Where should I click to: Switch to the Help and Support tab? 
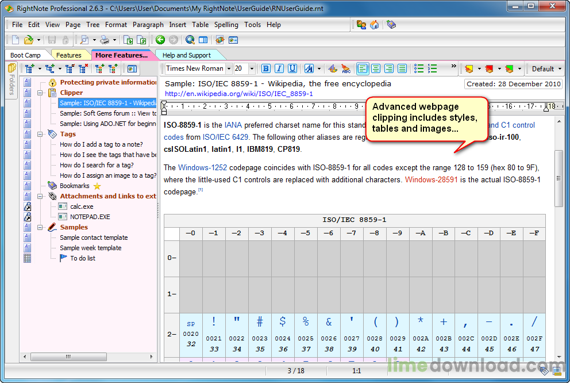click(186, 55)
